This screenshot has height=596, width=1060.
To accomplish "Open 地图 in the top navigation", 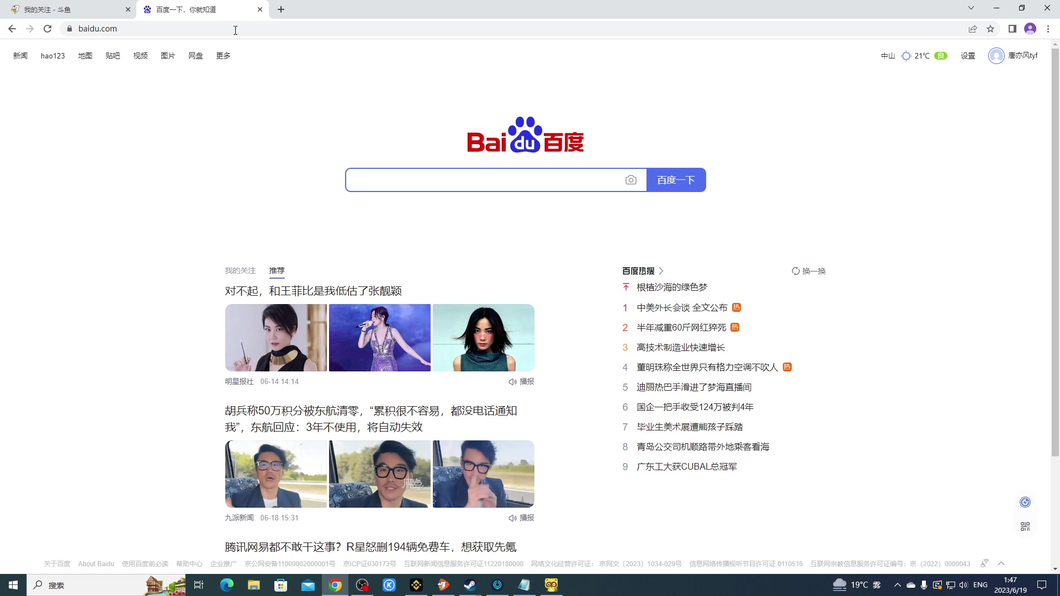I will point(85,56).
